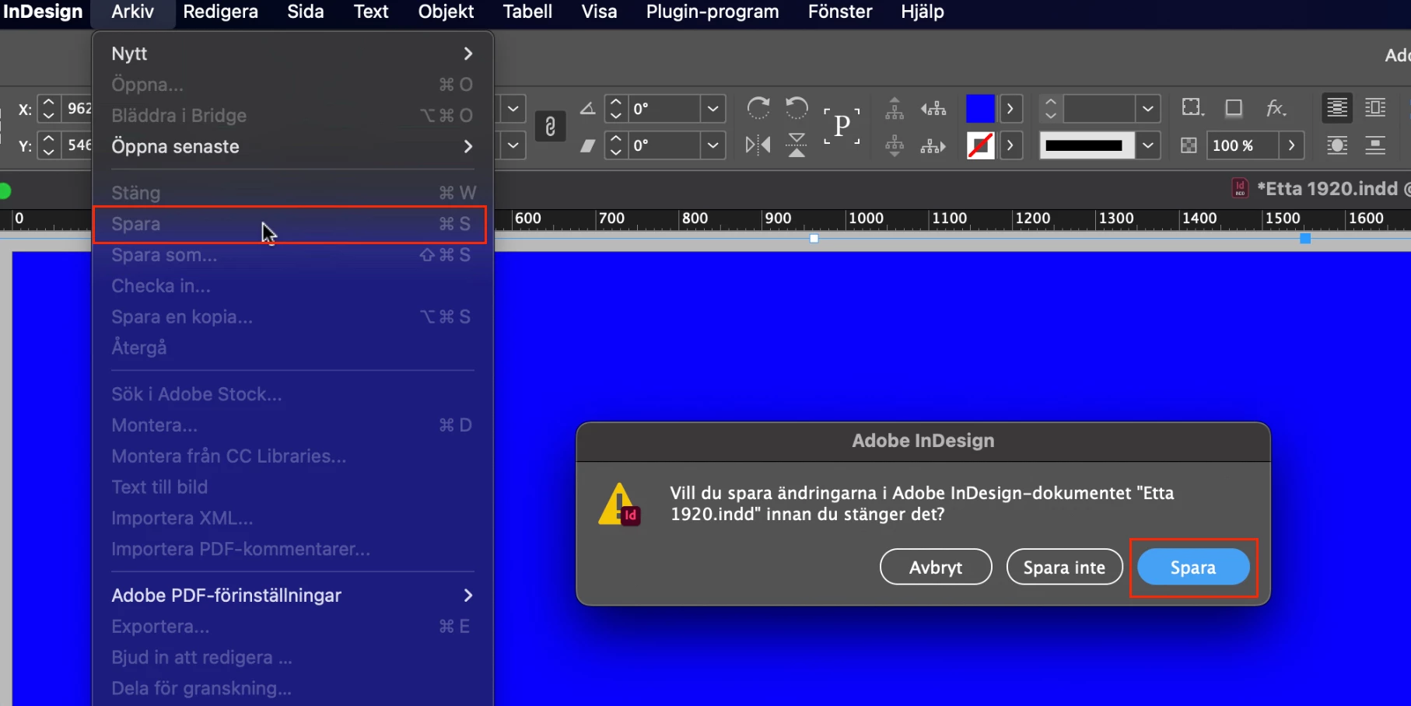Click the rotate 90° counterclockwise icon
1411x706 pixels.
click(797, 107)
